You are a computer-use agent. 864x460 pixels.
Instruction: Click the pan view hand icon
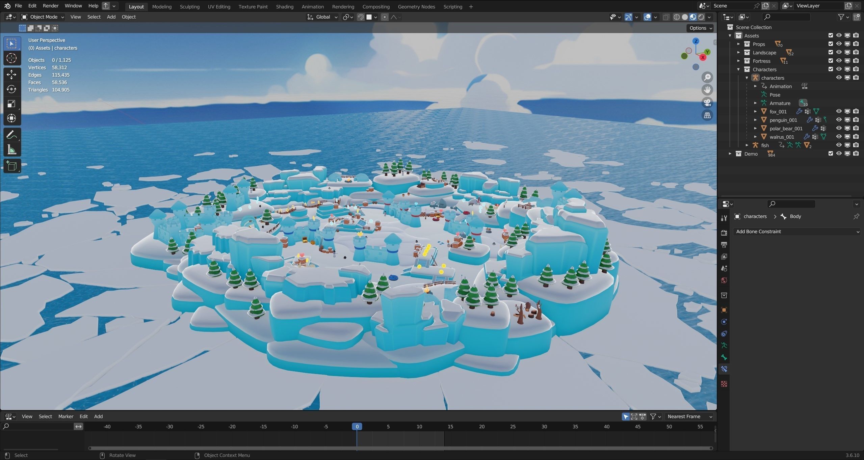click(x=707, y=90)
